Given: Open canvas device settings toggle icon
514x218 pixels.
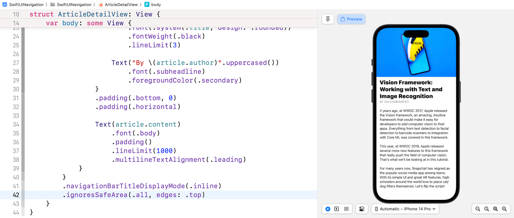Looking at the screenshot, I should pyautogui.click(x=362, y=209).
